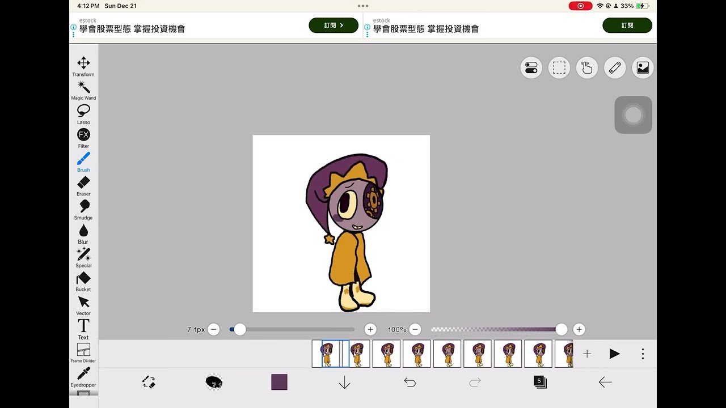The image size is (726, 408).
Task: Decrease brush size with minus button
Action: (214, 329)
